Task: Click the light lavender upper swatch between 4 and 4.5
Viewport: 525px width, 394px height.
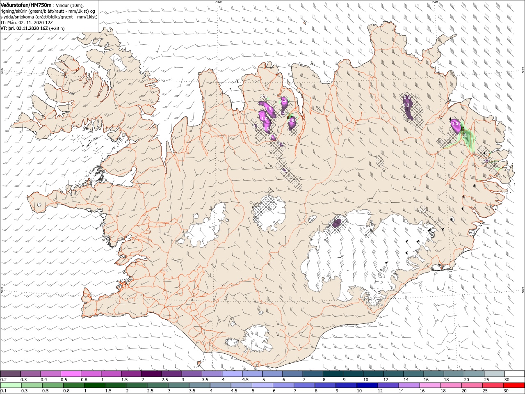Action: click(x=232, y=374)
